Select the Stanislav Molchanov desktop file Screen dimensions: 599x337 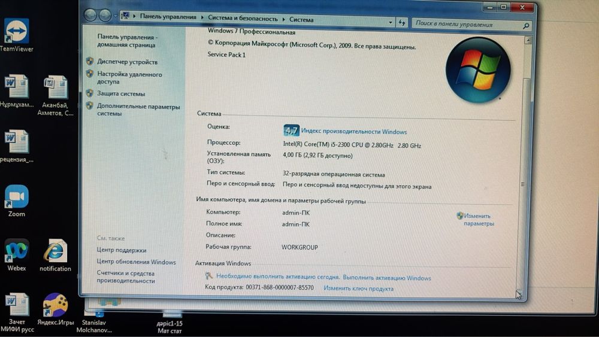(x=95, y=322)
